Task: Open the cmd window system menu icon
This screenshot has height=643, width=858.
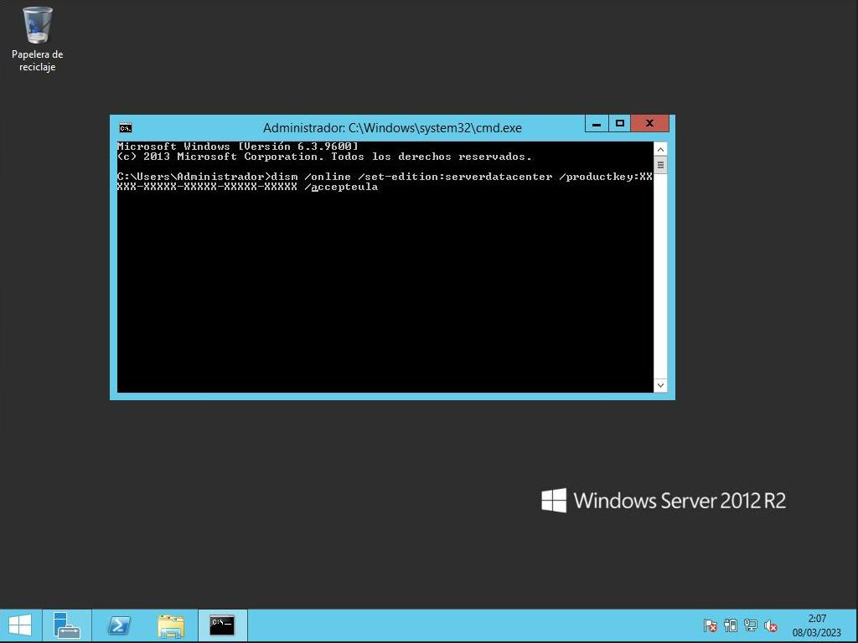Action: point(126,128)
